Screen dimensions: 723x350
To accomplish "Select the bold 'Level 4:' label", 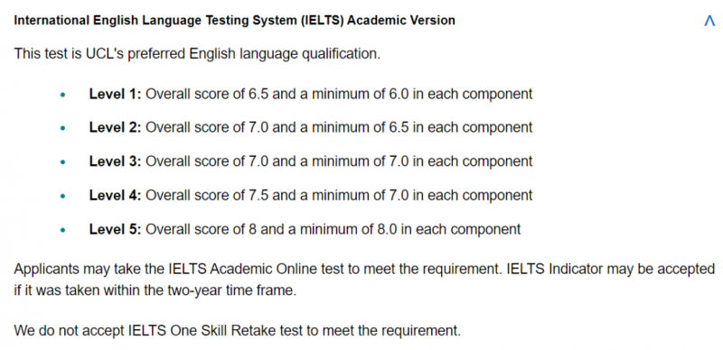I will pos(116,195).
